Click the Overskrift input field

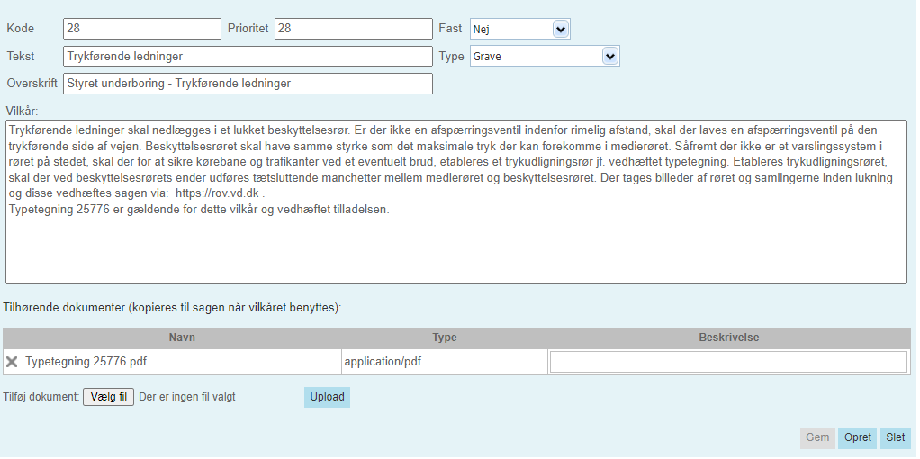[248, 84]
